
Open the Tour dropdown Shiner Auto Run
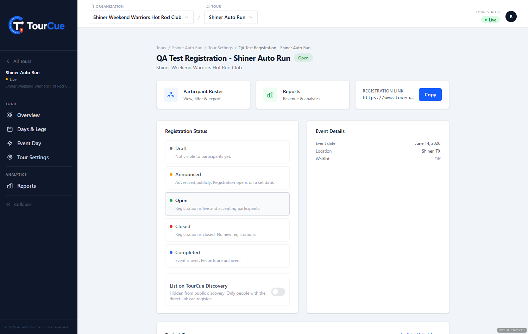pos(231,17)
